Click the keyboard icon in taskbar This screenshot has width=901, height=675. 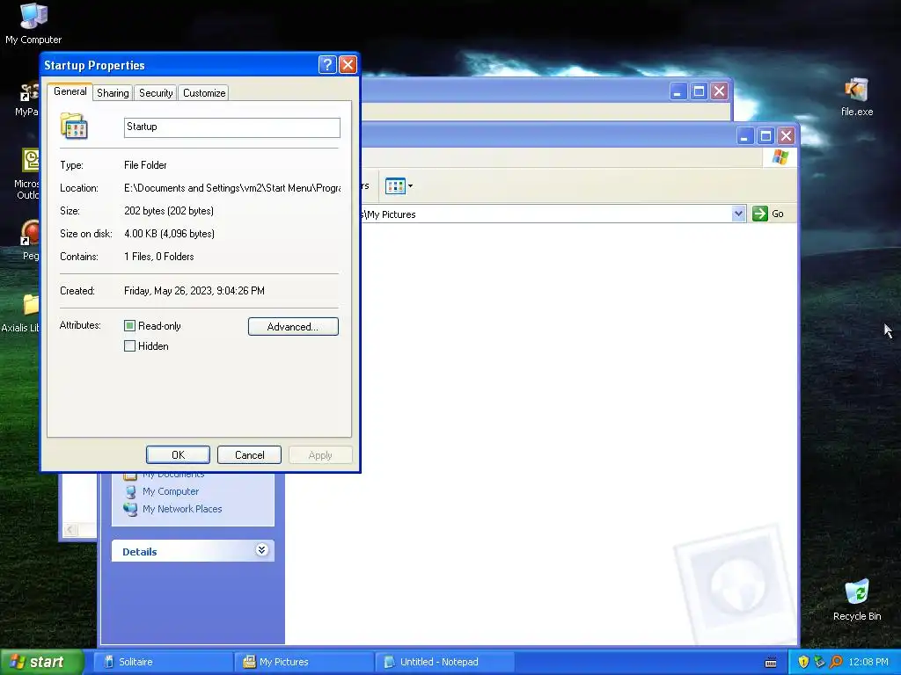pos(771,663)
